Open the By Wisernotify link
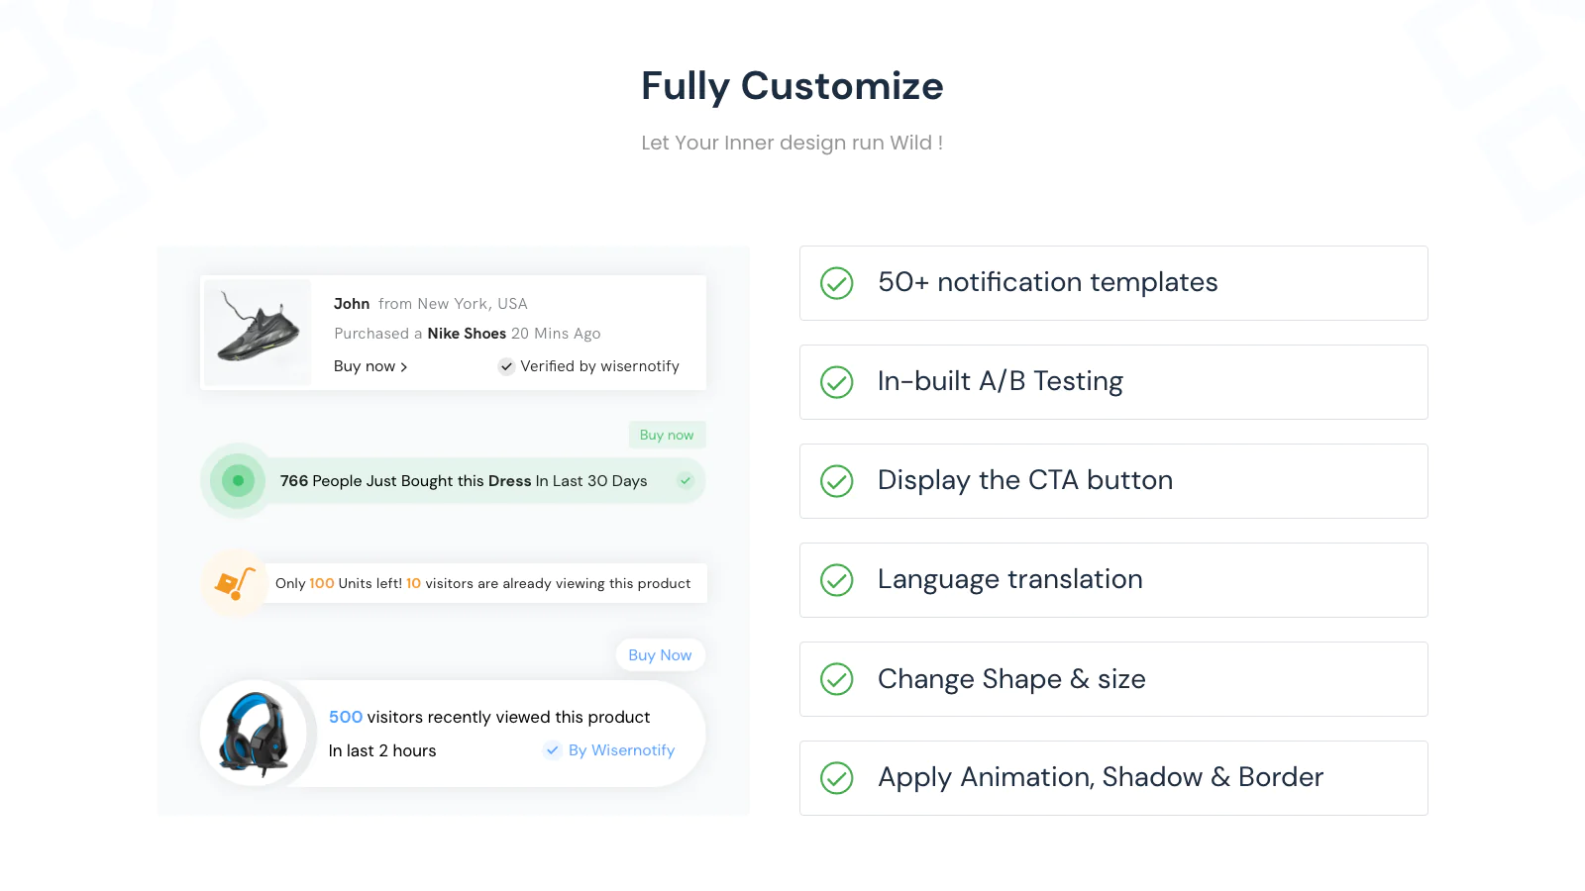This screenshot has height=891, width=1585. [621, 750]
